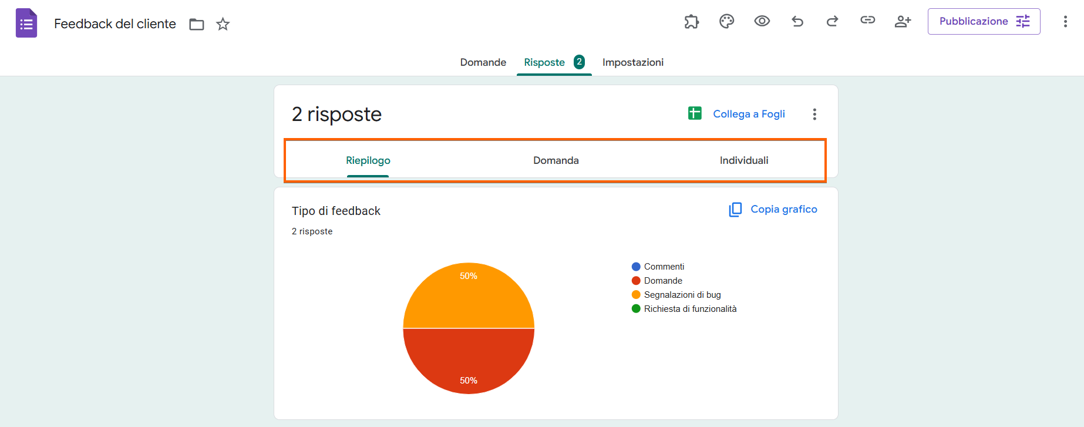Undo the last action
Viewport: 1084px width, 427px height.
click(x=797, y=22)
